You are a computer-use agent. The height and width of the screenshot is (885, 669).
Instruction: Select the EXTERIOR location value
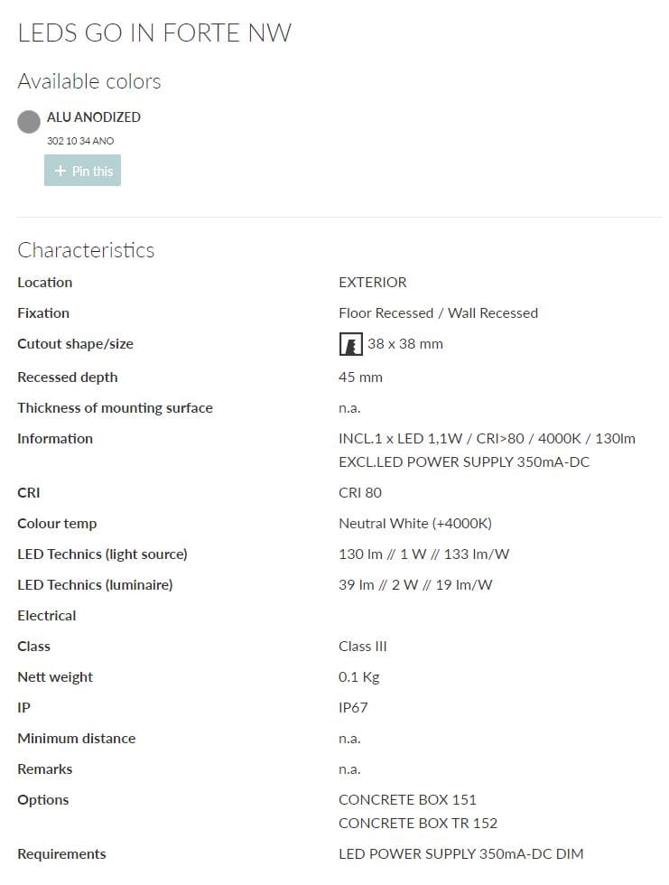[x=373, y=282]
